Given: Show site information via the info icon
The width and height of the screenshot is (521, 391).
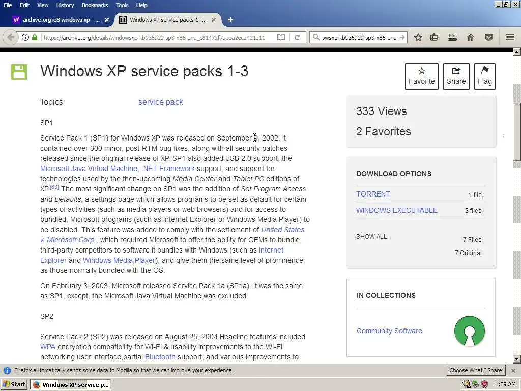Looking at the screenshot, I should [25, 37].
